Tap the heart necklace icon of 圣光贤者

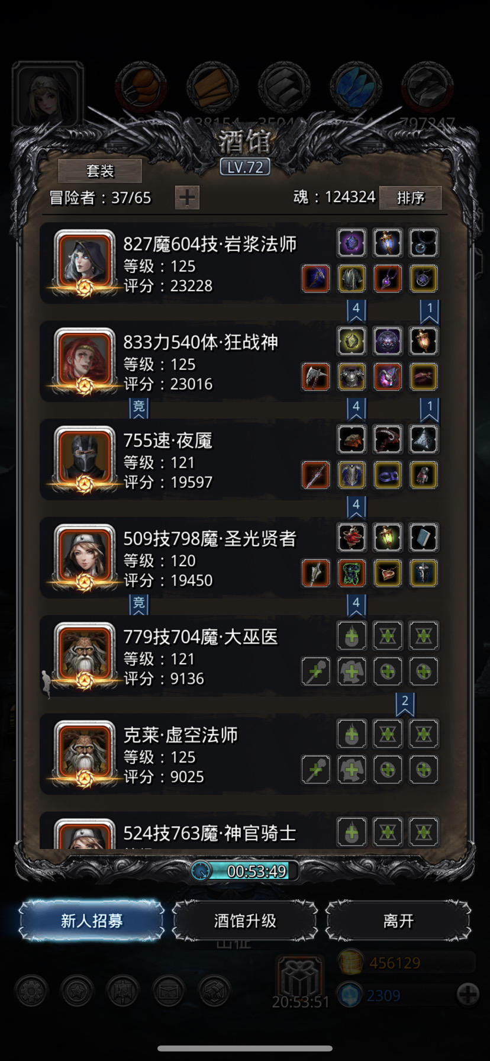click(388, 573)
